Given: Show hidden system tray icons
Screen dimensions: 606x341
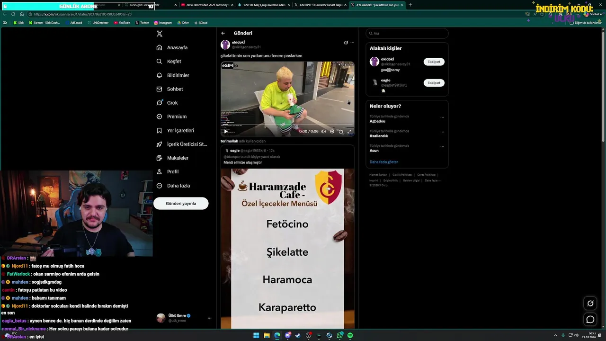Looking at the screenshot, I should 556,335.
